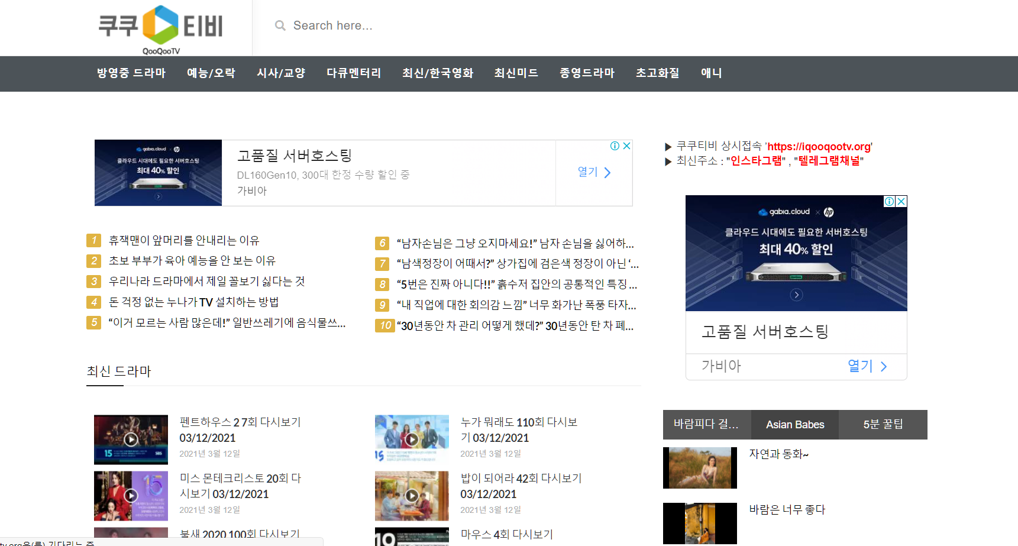
Task: Open article 8 '5번은 진짜 아니다!!'
Action: [x=517, y=284]
